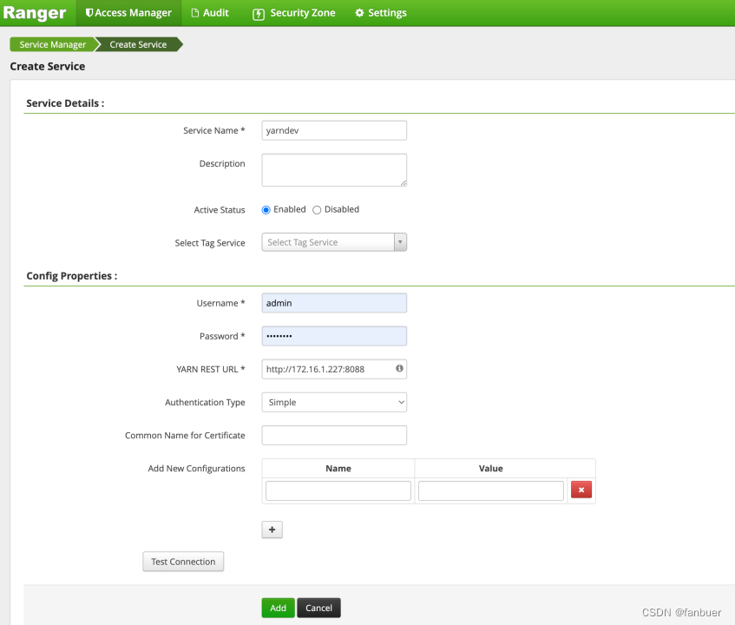
Task: Remove the configuration row with red X
Action: click(581, 490)
